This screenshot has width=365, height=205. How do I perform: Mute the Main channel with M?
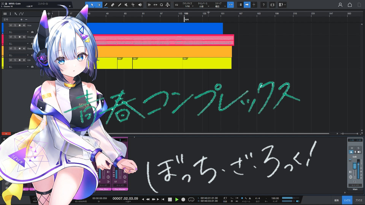352,148
